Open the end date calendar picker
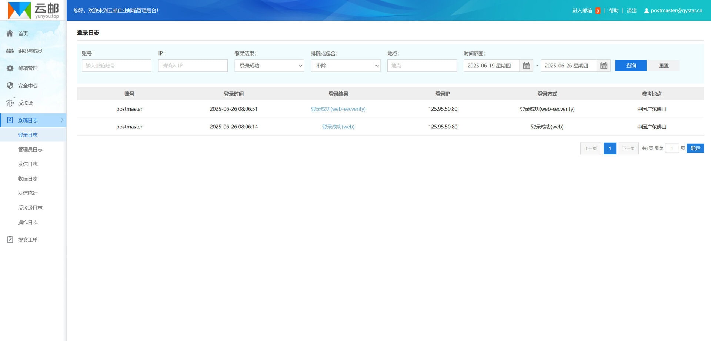711x341 pixels. pyautogui.click(x=604, y=66)
